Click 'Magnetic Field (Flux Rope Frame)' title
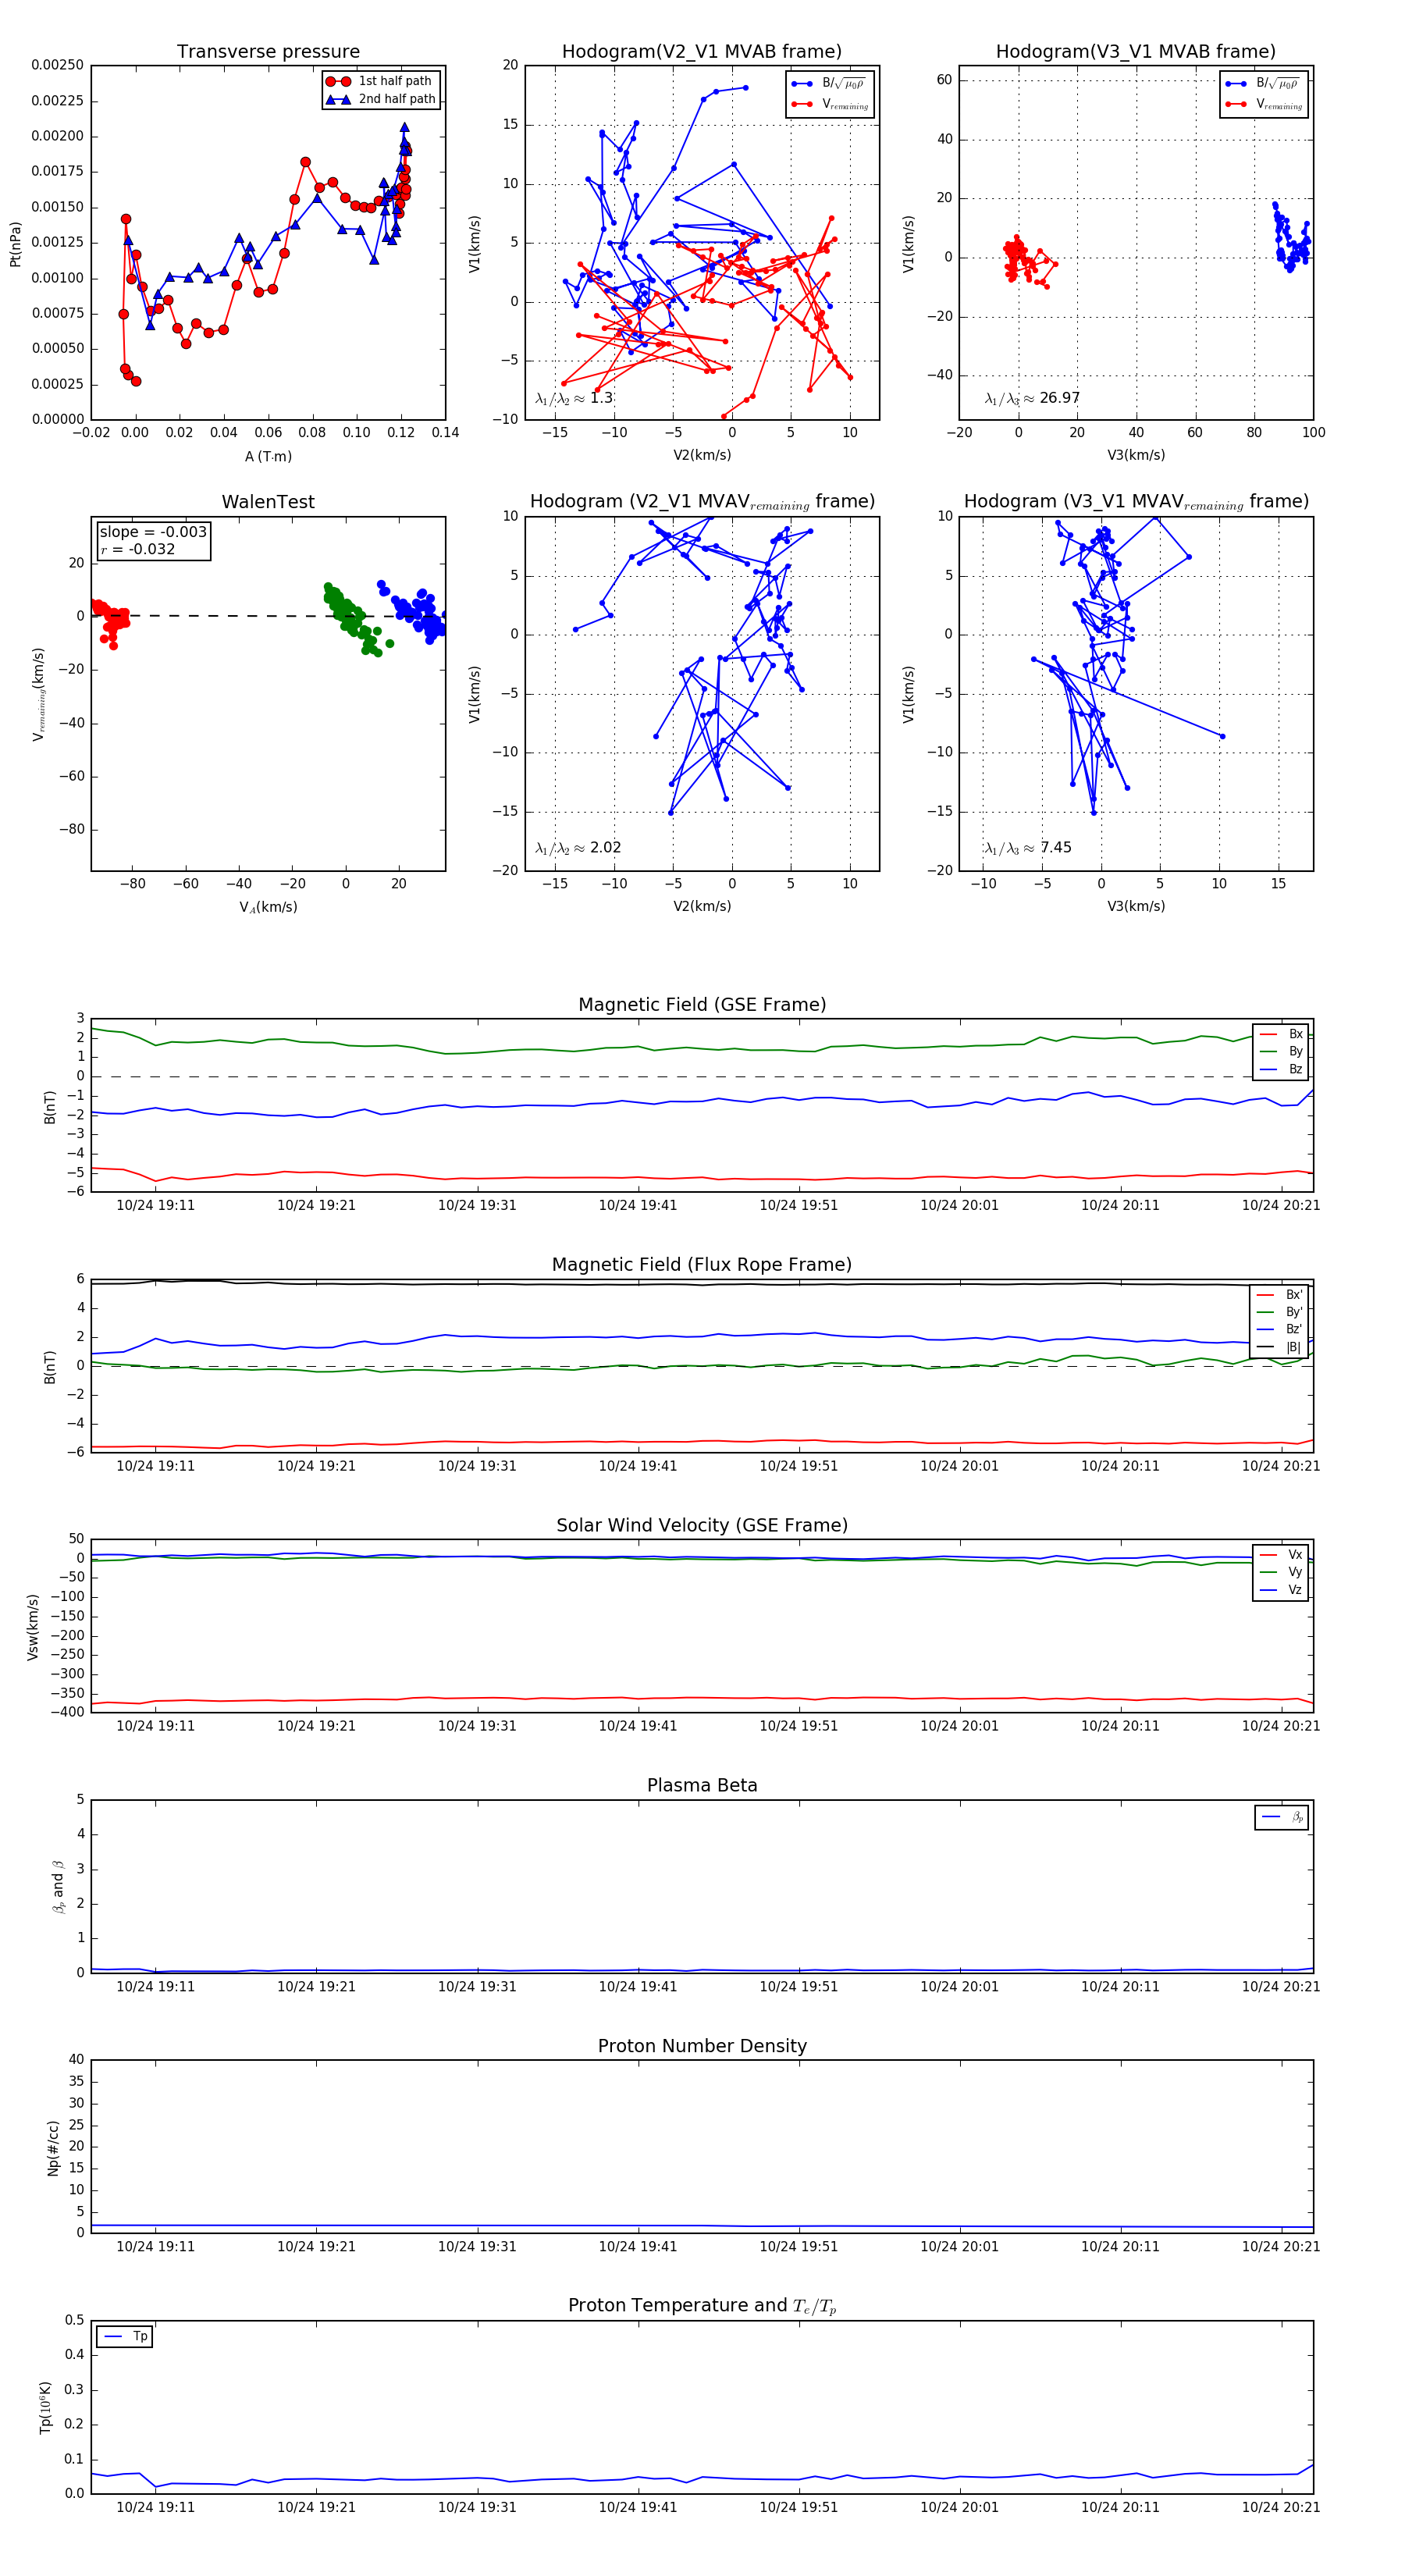This screenshot has height=2576, width=1405. click(702, 1265)
